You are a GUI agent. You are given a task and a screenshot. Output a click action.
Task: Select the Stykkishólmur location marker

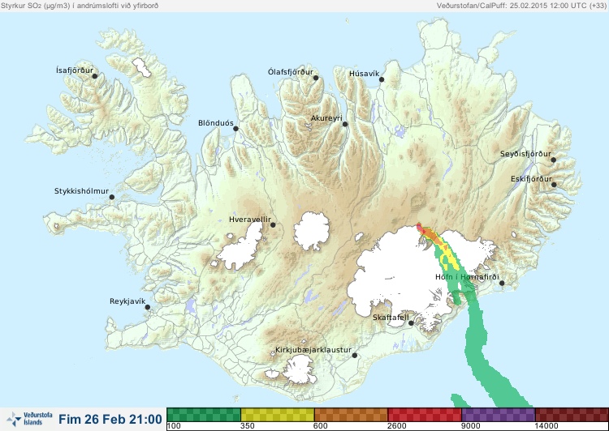pyautogui.click(x=112, y=197)
